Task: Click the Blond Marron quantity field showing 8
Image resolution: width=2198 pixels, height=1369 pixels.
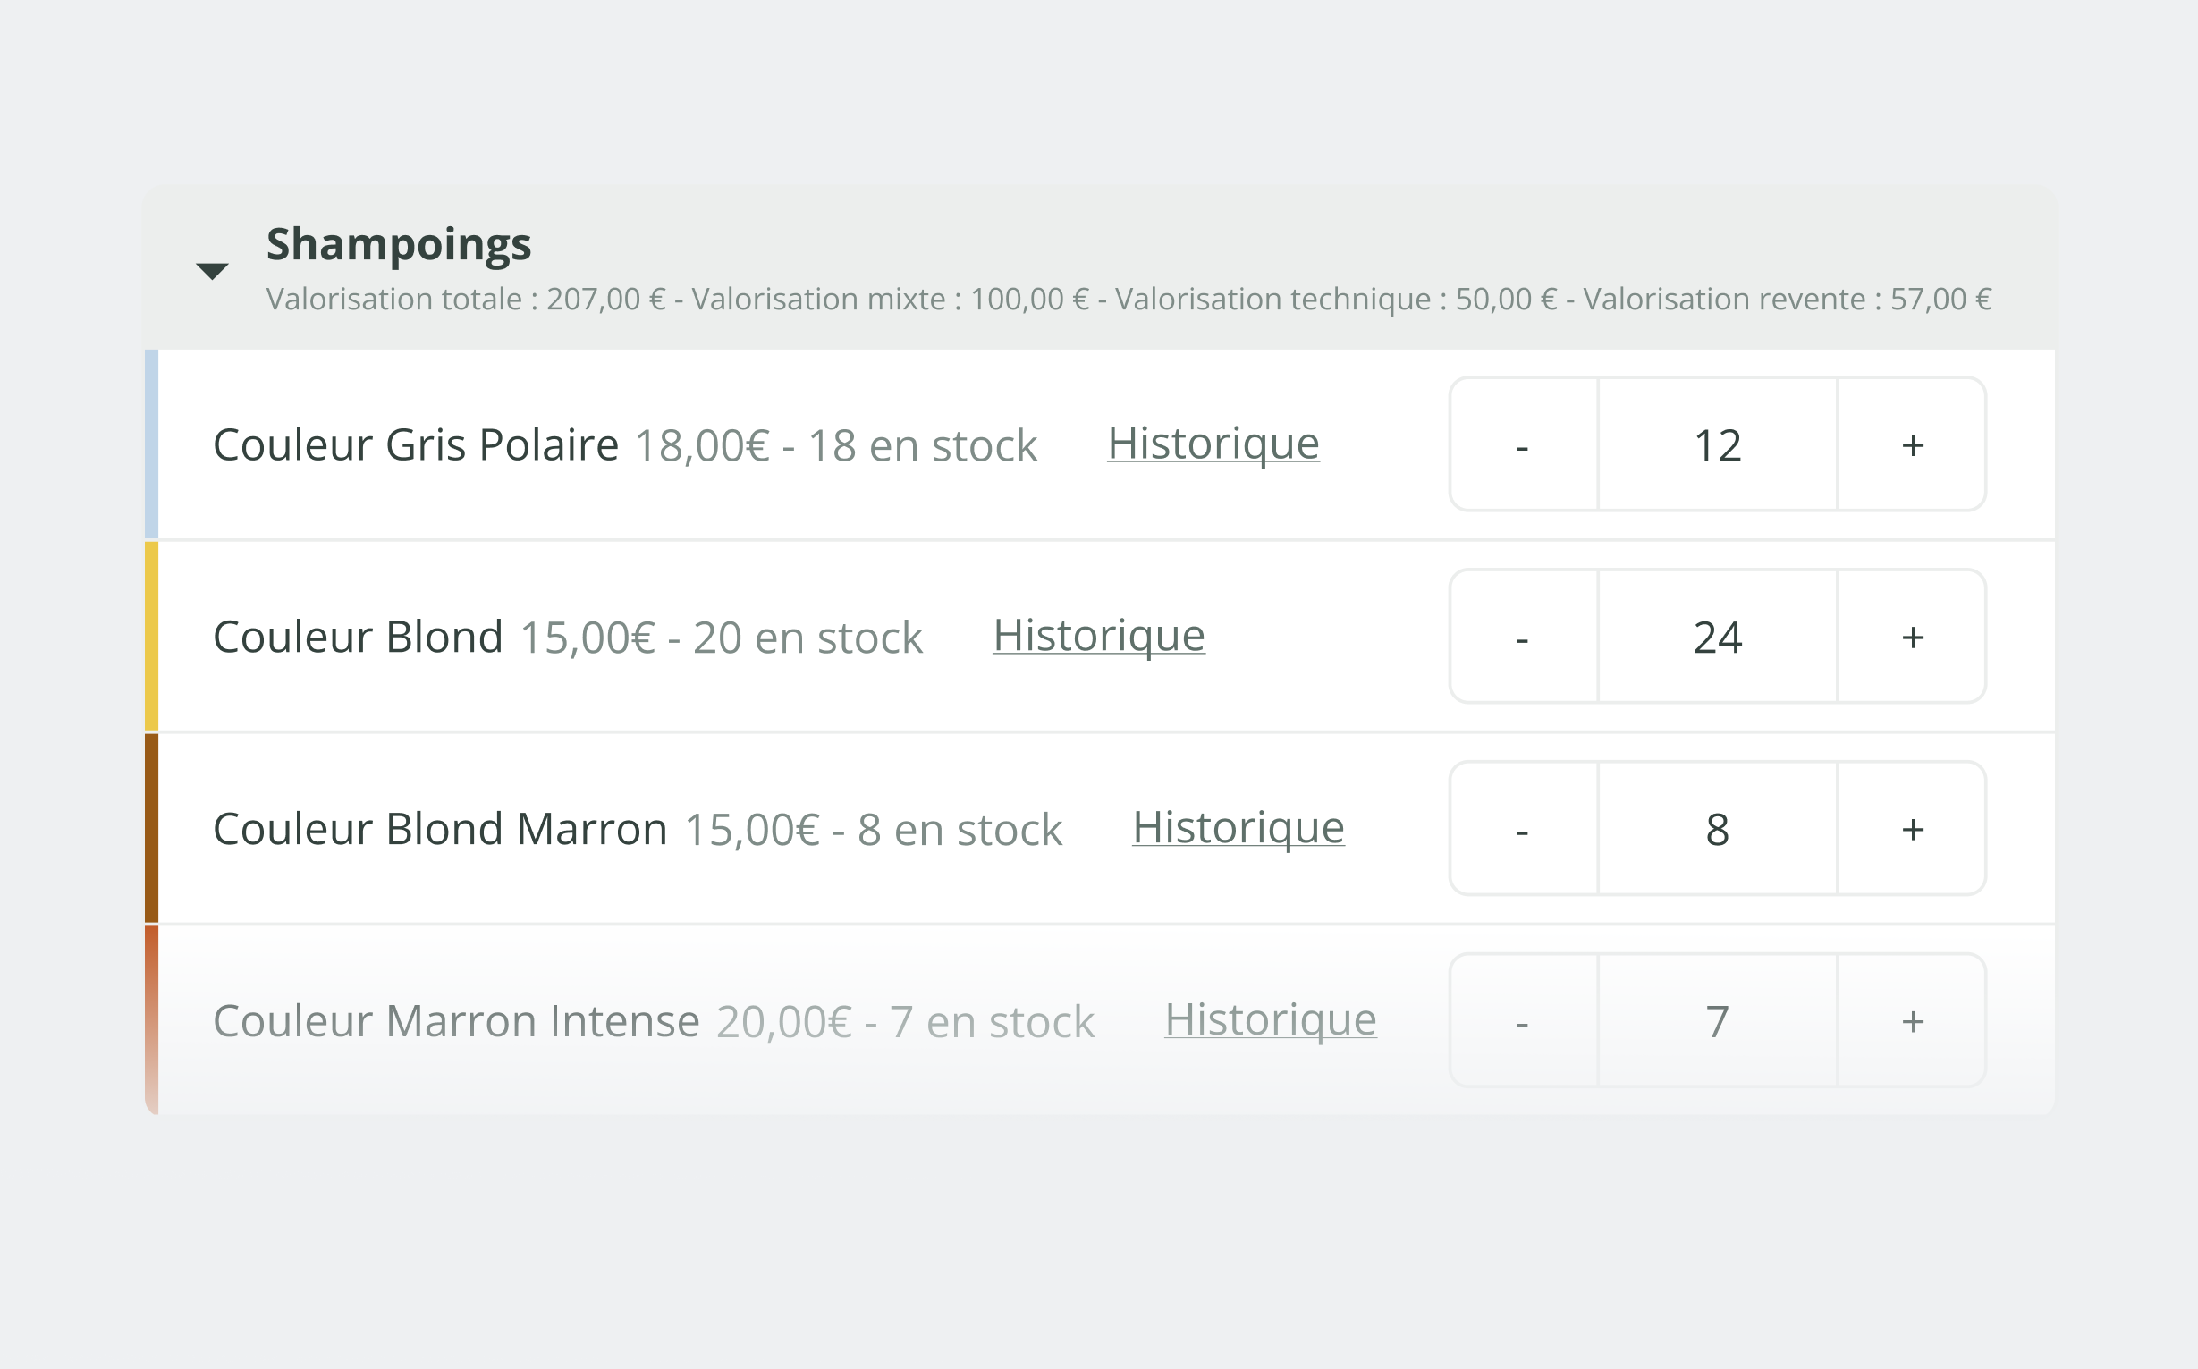Action: [1717, 828]
